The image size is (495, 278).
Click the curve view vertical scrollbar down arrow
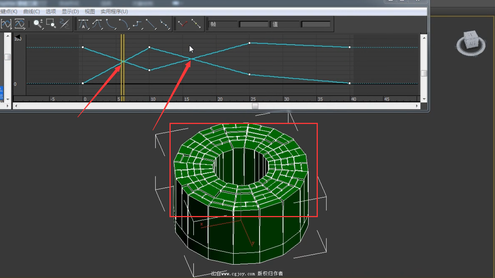424,99
